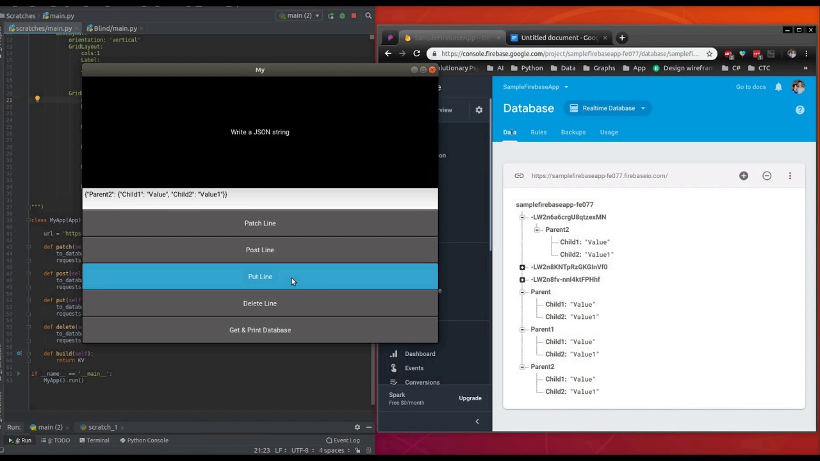
Task: Click the database URL link icon
Action: click(519, 175)
